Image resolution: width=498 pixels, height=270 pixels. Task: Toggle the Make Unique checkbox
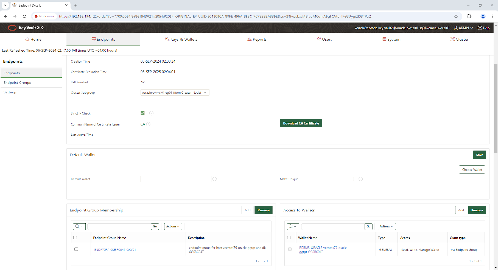pyautogui.click(x=352, y=179)
